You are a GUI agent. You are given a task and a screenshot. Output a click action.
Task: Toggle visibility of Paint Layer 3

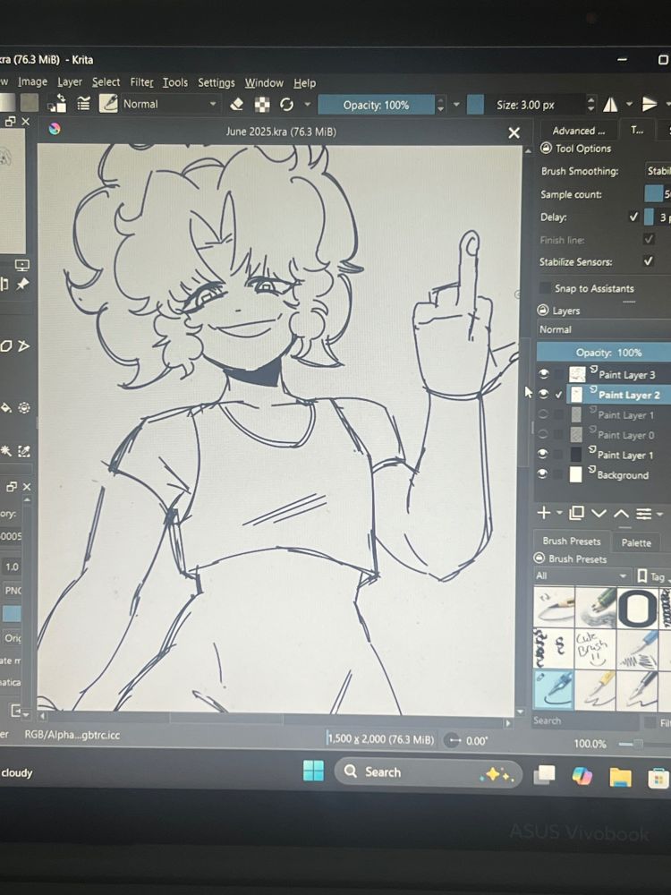click(544, 374)
